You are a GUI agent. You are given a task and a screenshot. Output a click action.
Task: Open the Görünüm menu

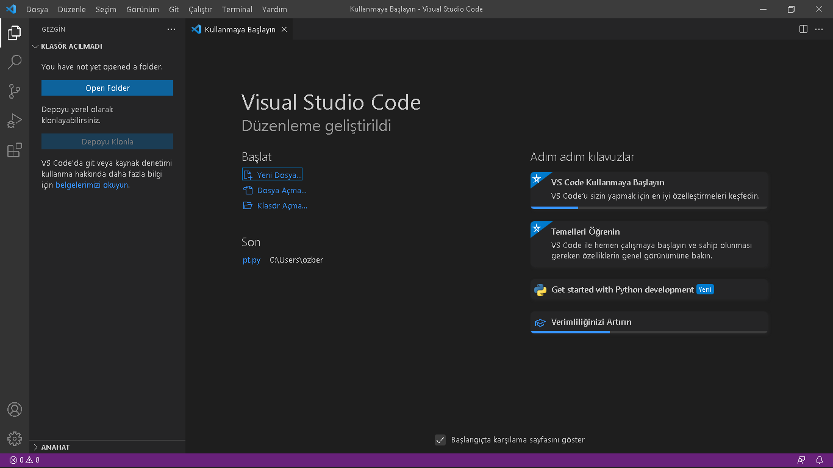(x=143, y=9)
